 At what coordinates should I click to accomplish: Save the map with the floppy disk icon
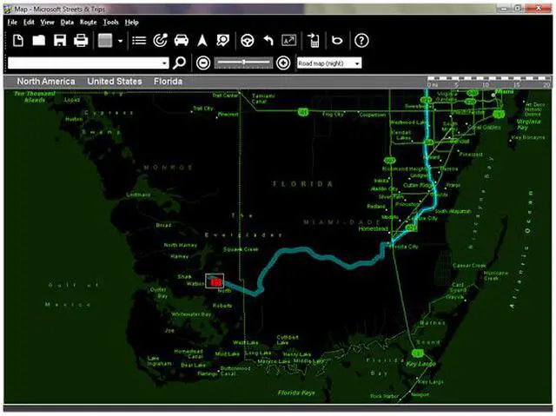[60, 41]
